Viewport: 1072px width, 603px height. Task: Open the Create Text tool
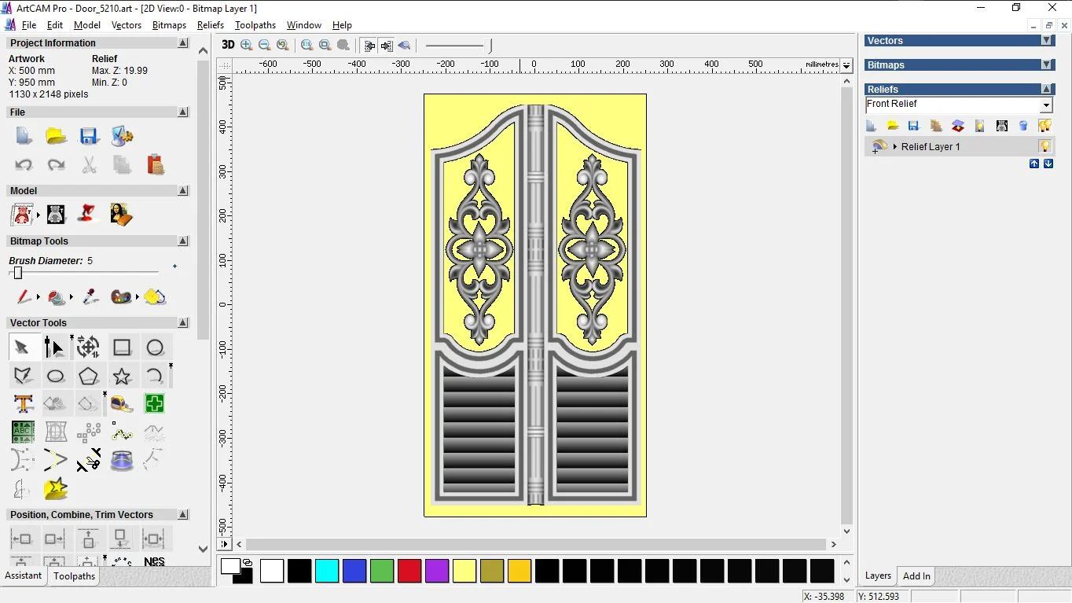(x=23, y=403)
